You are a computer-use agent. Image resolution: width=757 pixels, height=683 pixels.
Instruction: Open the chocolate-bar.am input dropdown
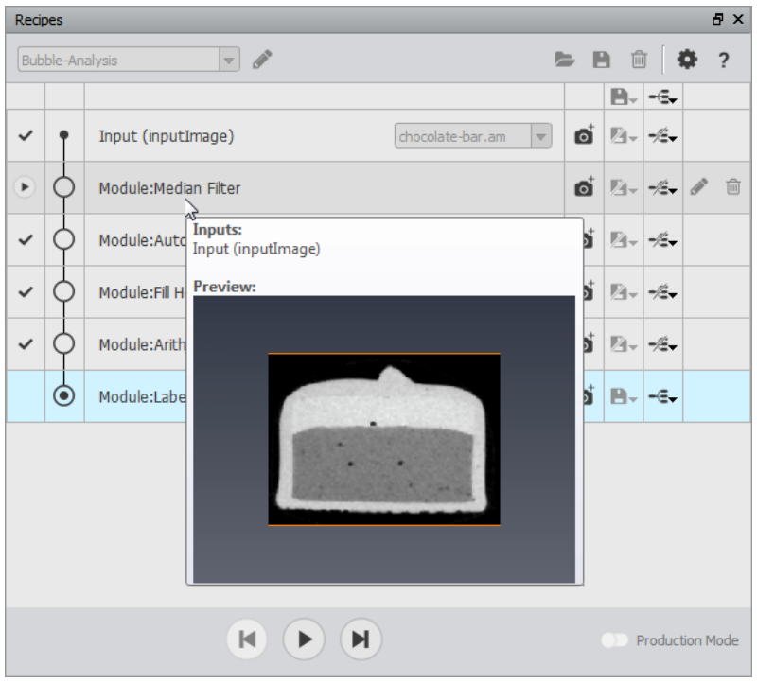[540, 136]
